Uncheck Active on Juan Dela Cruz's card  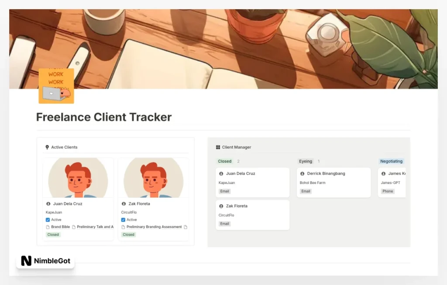(48, 220)
